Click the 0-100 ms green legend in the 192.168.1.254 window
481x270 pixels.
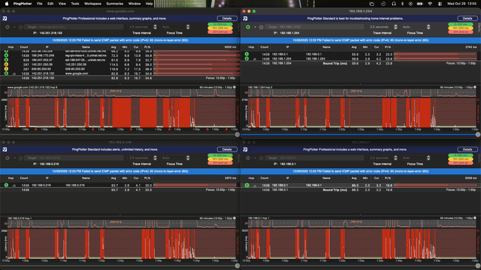click(x=461, y=24)
